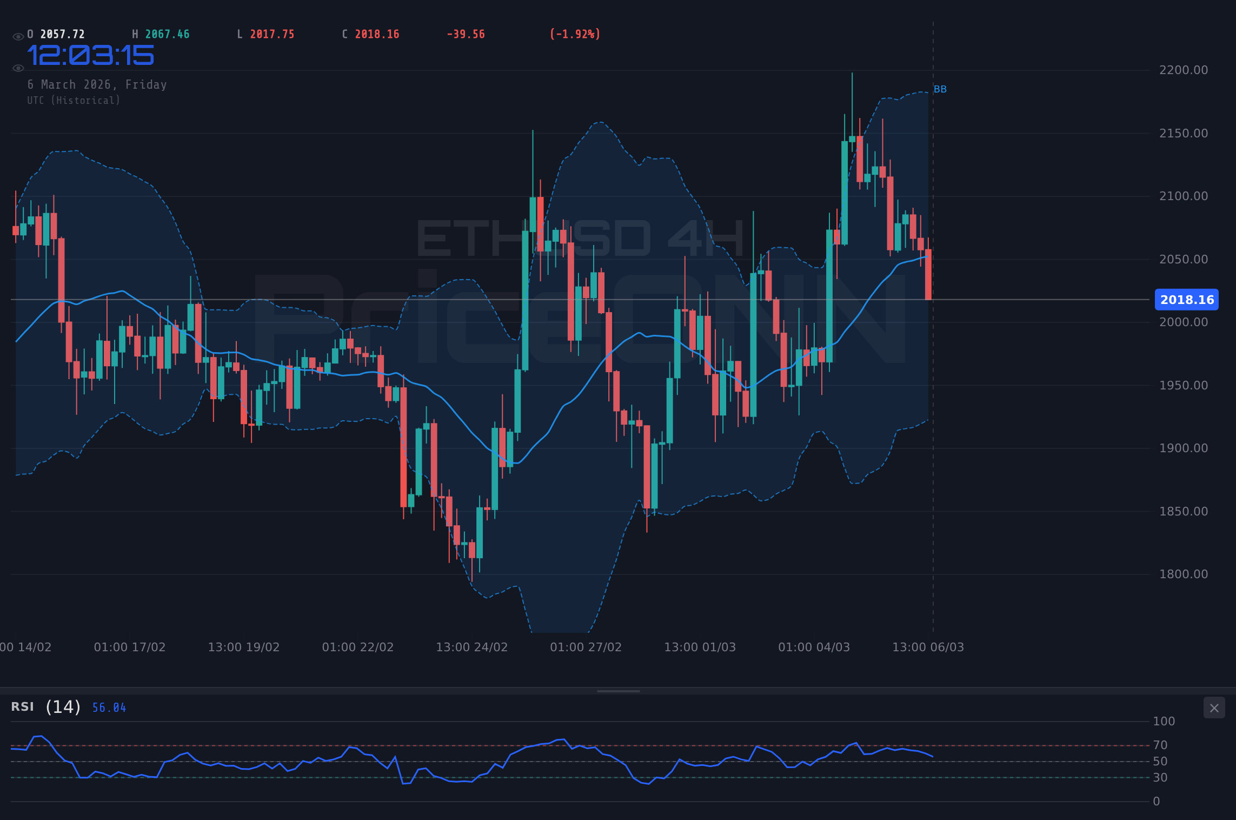
Task: Click the low price value 2017.75
Action: point(273,34)
